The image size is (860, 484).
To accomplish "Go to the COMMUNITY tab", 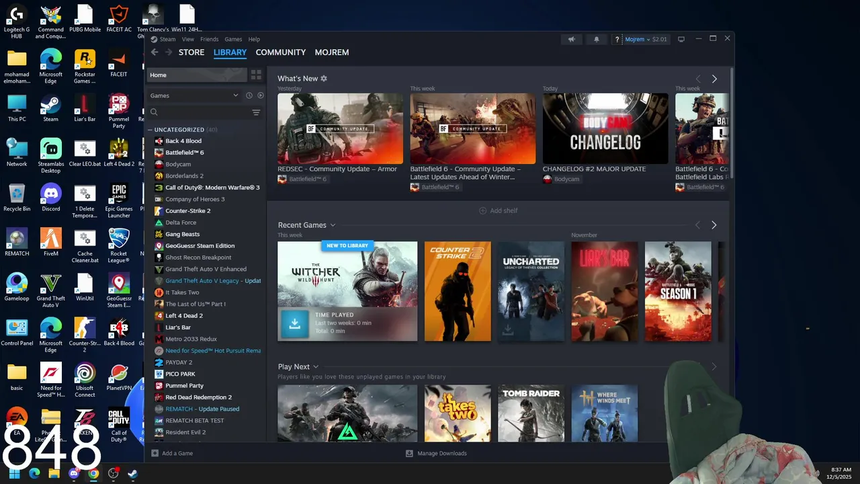I will 281,52.
